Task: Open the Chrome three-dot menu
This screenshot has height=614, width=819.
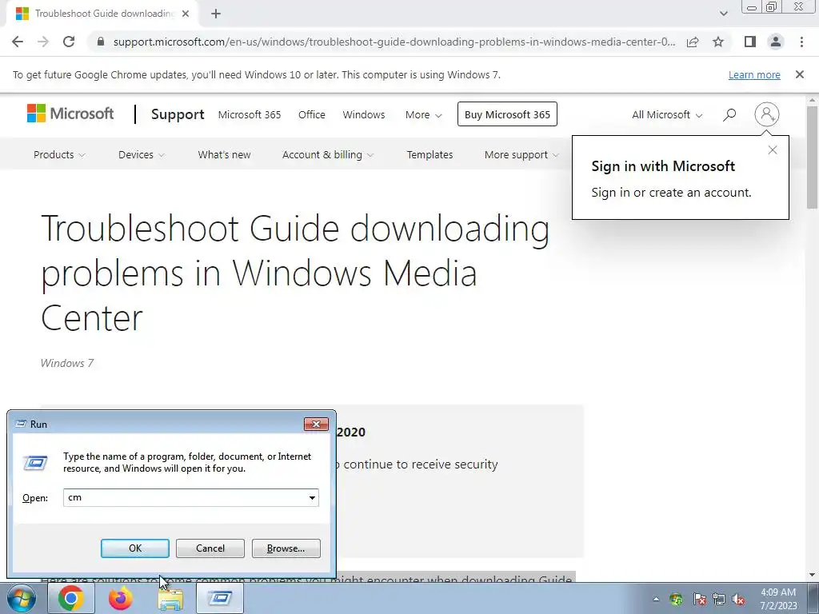Action: point(801,42)
